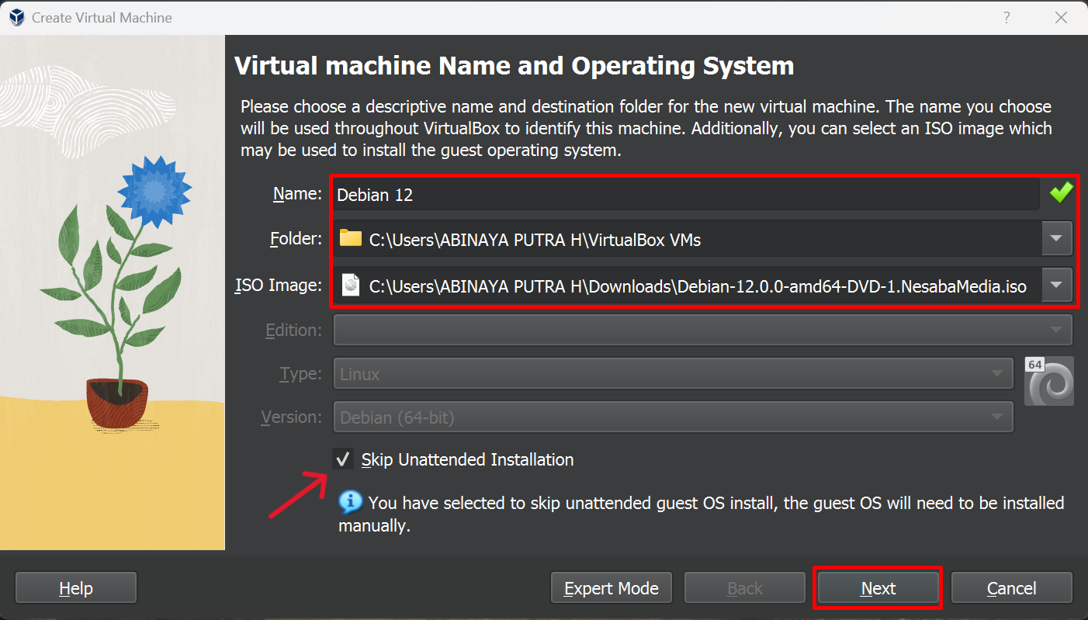1088x620 pixels.
Task: Click the VirtualBox logo icon in title bar
Action: pos(16,17)
